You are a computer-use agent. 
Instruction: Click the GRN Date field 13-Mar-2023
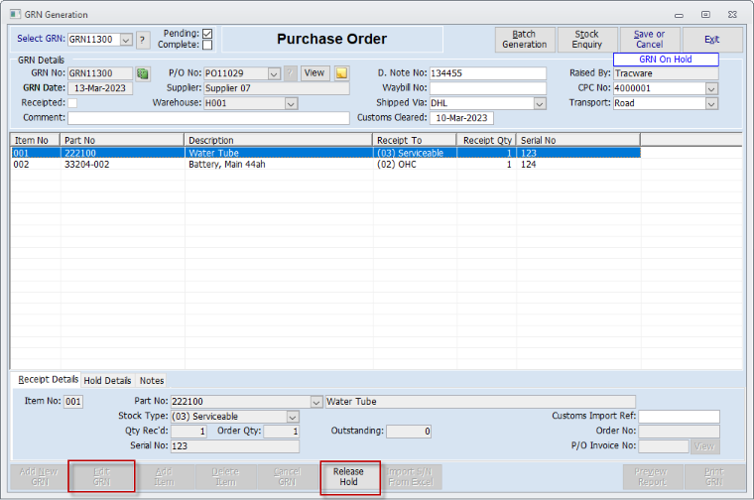tap(100, 88)
